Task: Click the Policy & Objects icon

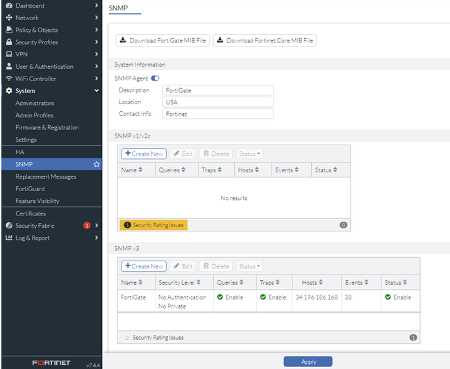Action: [9, 30]
